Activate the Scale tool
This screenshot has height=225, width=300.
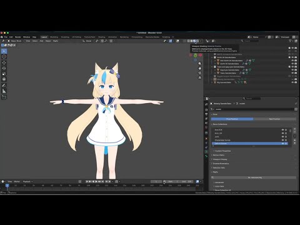4,74
